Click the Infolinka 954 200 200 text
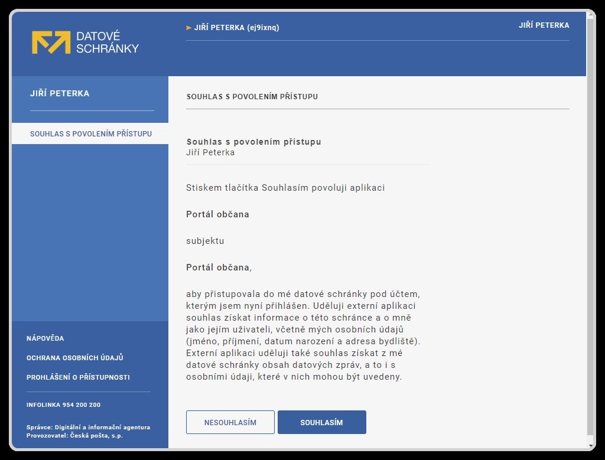The height and width of the screenshot is (460, 605). 63,404
